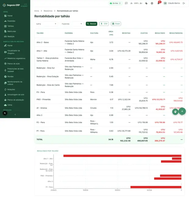Click the 100% zoom level text
Viewport: 189px width, 199px height.
[136, 3]
